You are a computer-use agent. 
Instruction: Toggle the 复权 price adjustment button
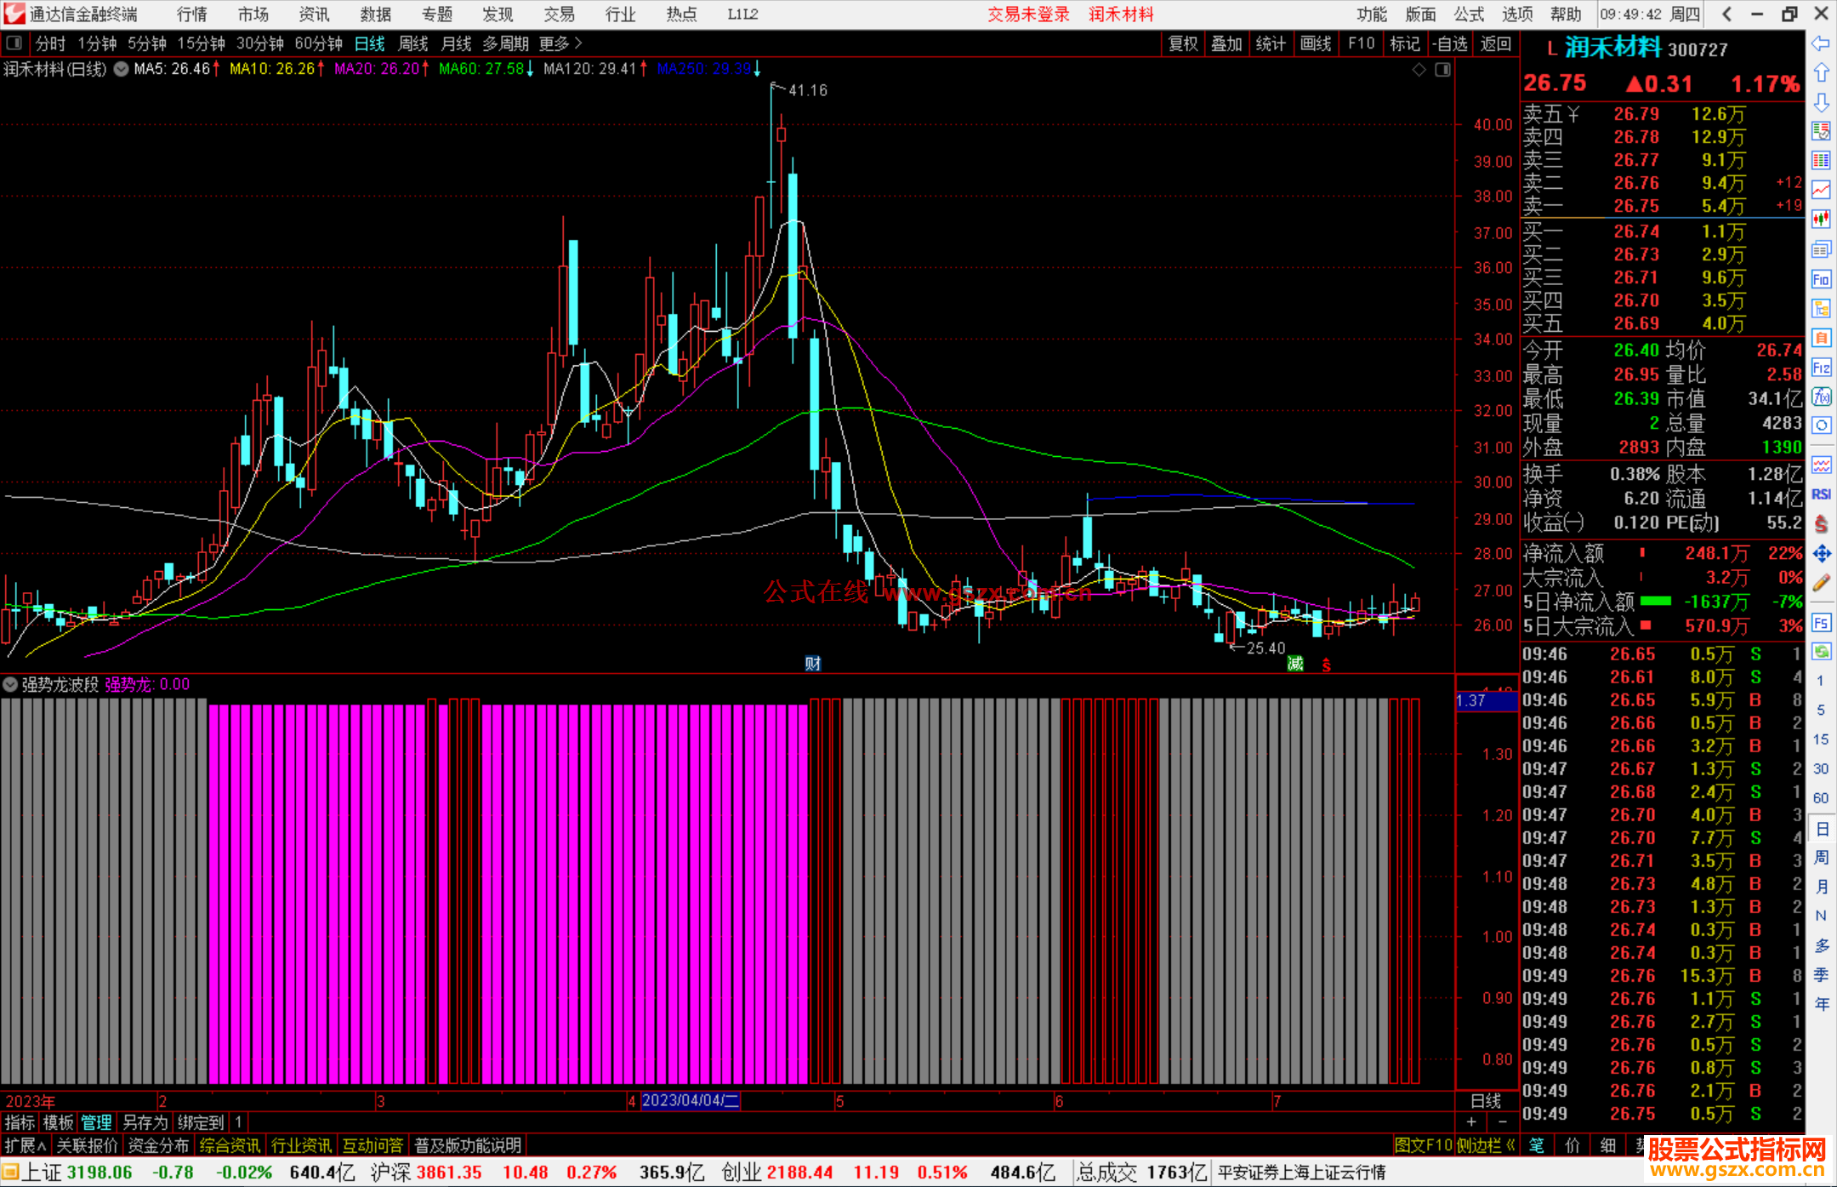[1183, 43]
